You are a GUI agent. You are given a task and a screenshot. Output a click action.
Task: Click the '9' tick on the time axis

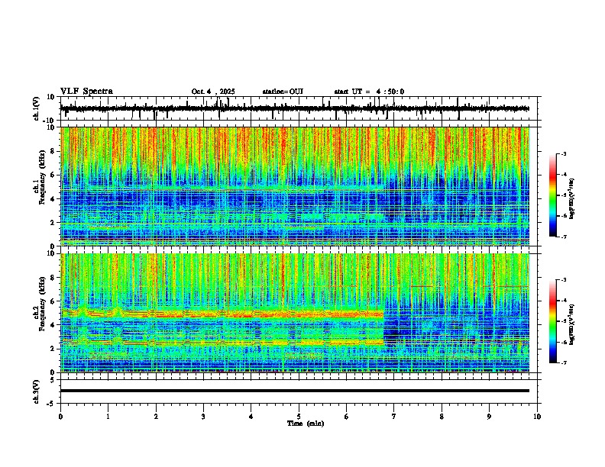(x=489, y=417)
